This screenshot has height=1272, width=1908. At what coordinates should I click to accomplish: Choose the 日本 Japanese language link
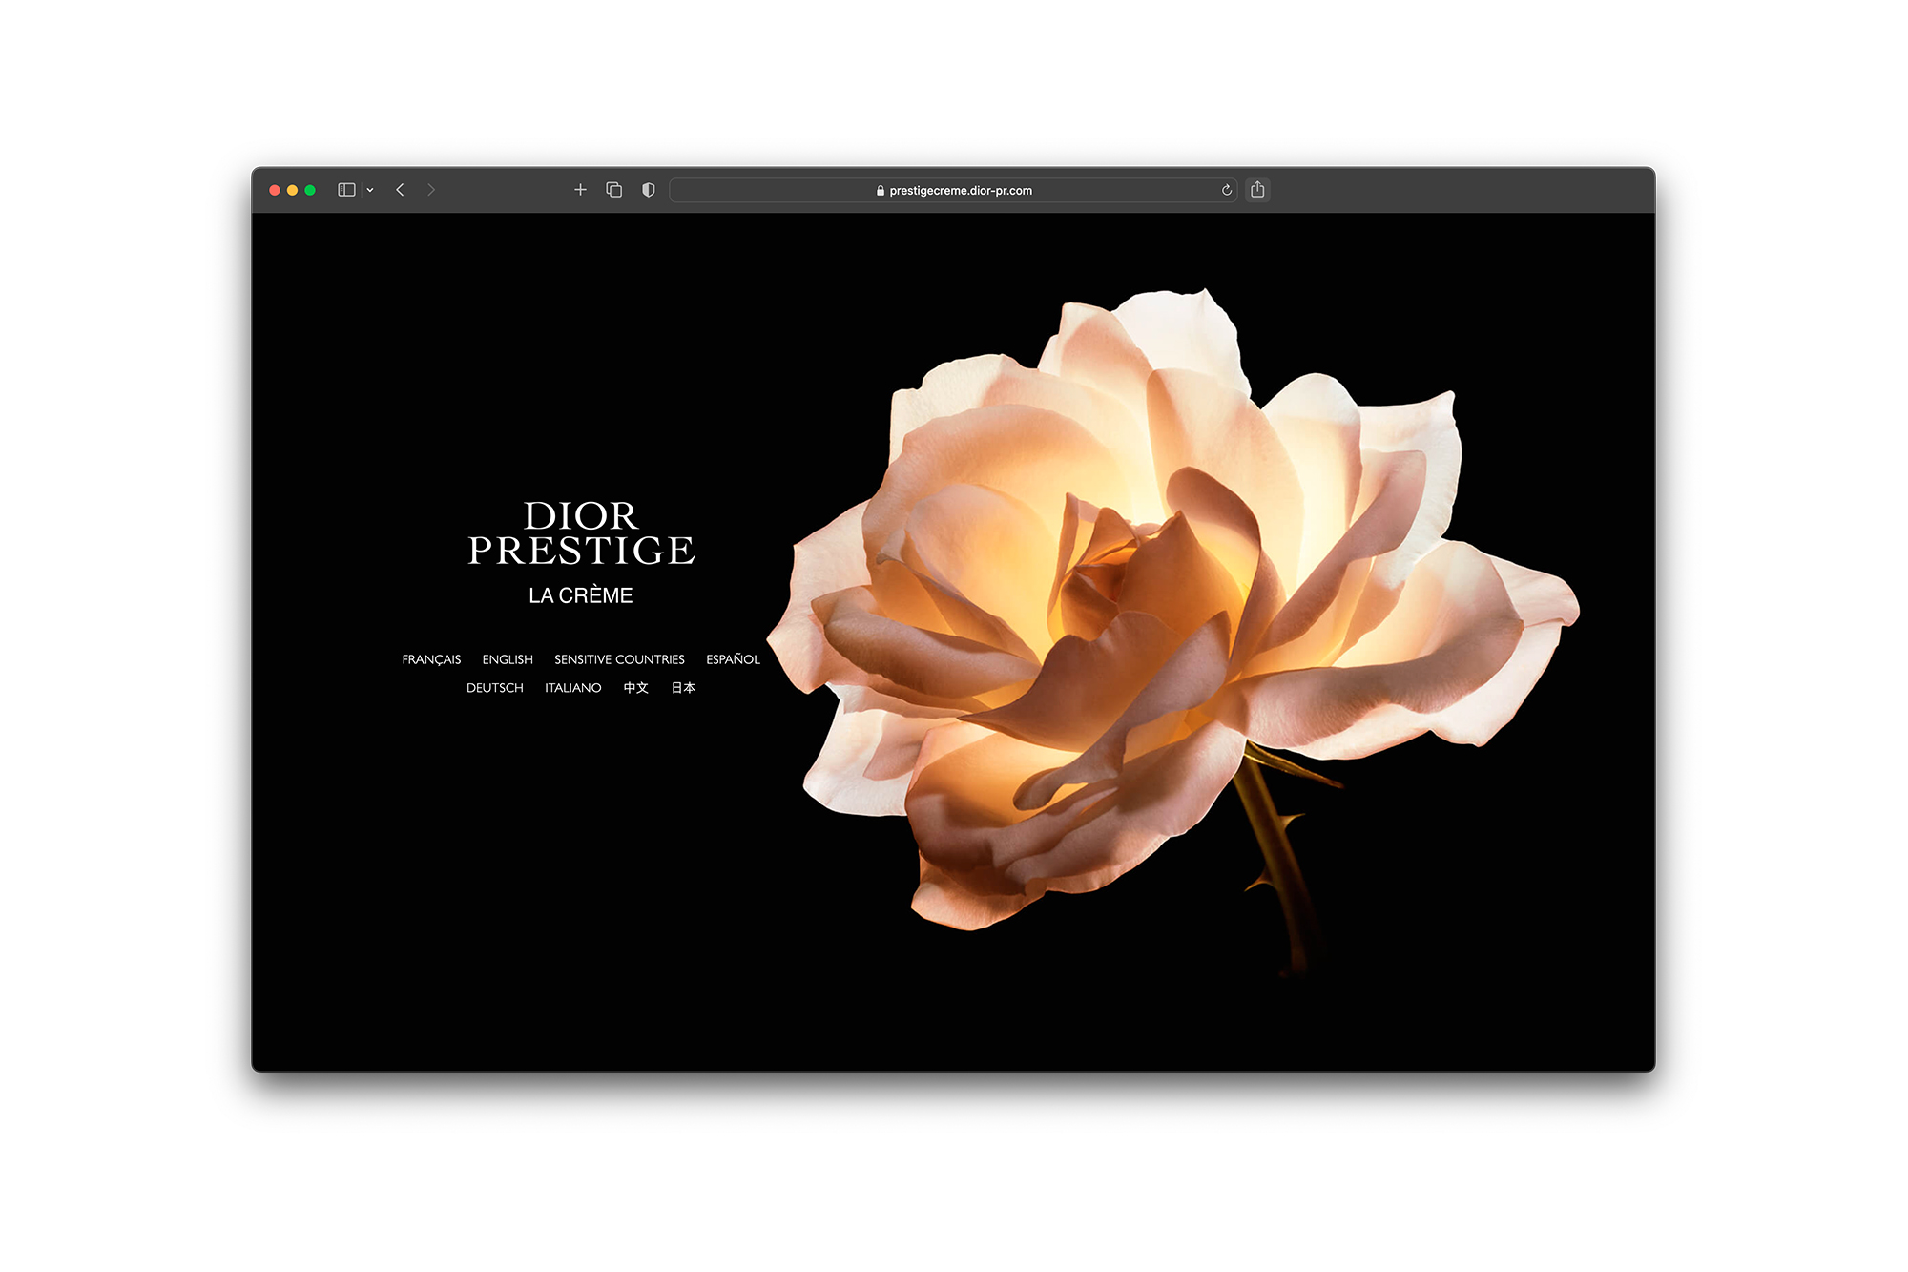tap(683, 688)
